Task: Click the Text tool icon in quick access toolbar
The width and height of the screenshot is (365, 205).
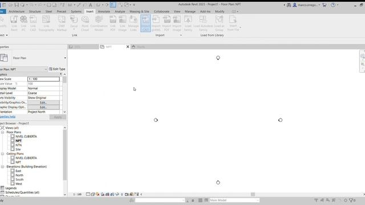Action: 90,5
